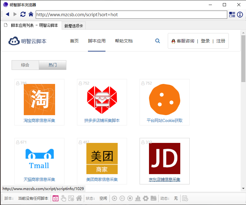The height and width of the screenshot is (205, 246).
Task: Open 京东店铺信息采集 link
Action: coord(165,179)
